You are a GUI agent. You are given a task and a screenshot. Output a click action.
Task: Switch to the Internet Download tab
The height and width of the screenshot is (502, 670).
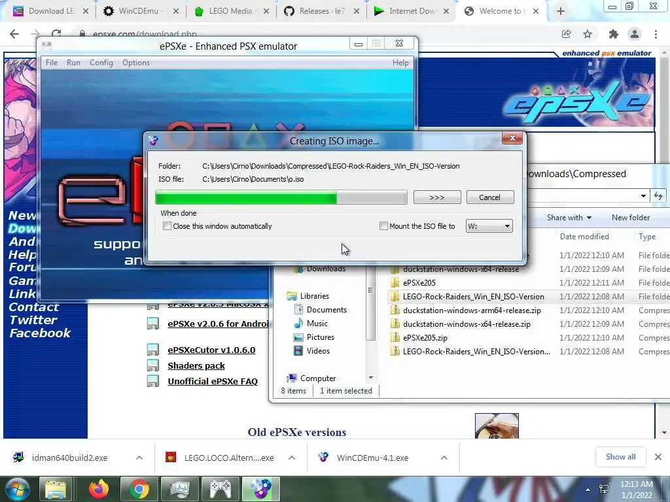click(x=412, y=11)
